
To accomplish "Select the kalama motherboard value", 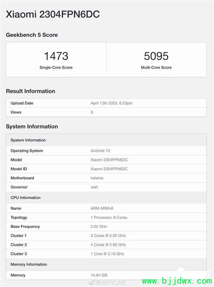I will (x=97, y=178).
